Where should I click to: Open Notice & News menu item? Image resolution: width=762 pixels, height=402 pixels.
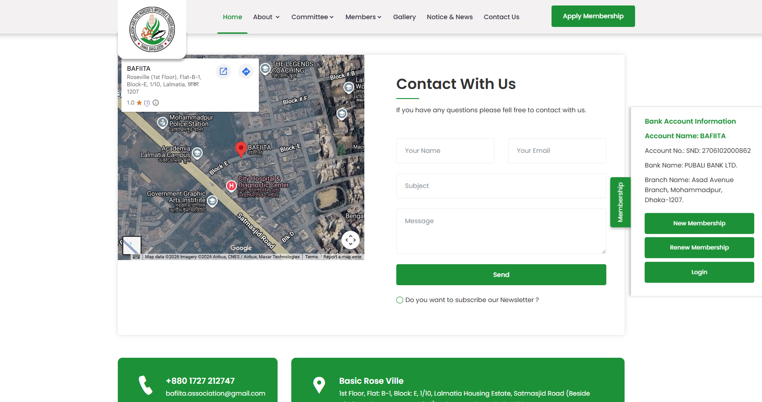[x=449, y=17]
